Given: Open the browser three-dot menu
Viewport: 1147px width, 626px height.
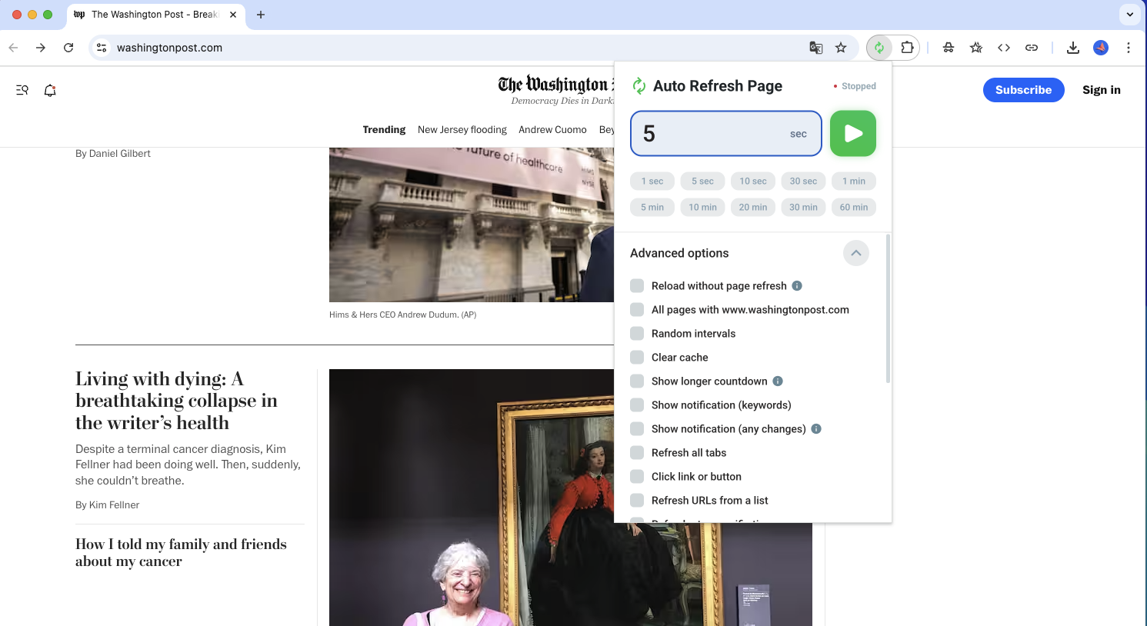Looking at the screenshot, I should click(1129, 48).
